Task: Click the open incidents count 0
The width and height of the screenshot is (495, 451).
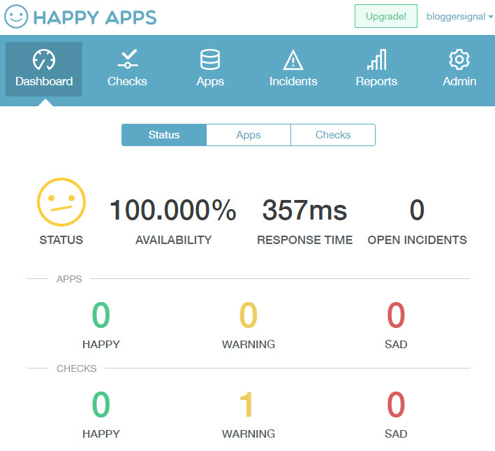Action: click(417, 210)
